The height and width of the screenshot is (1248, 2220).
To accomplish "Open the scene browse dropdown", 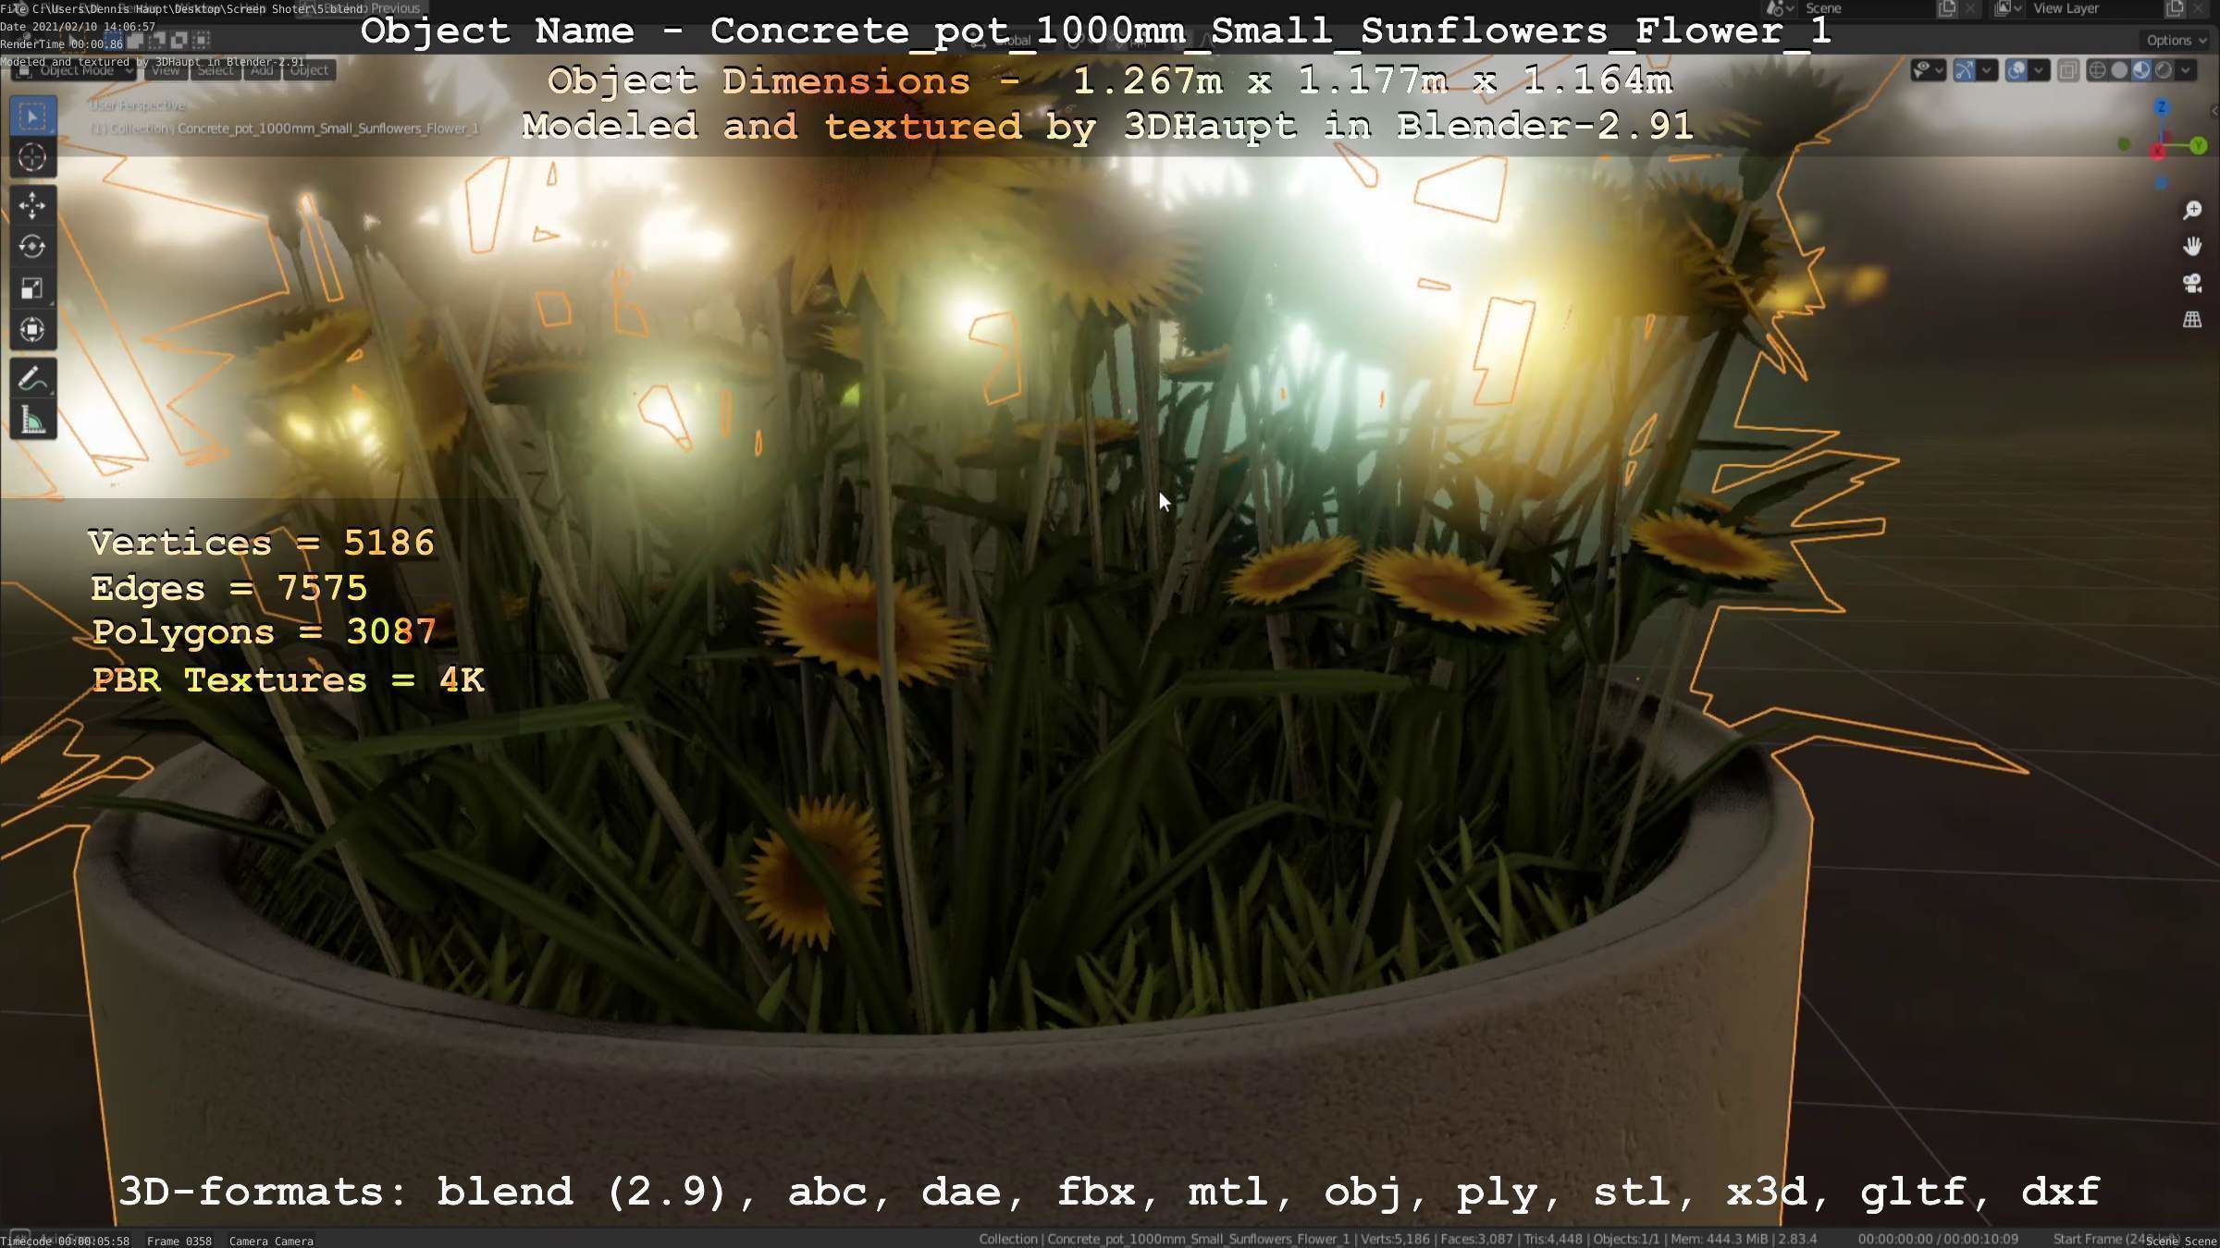I will coord(1780,8).
